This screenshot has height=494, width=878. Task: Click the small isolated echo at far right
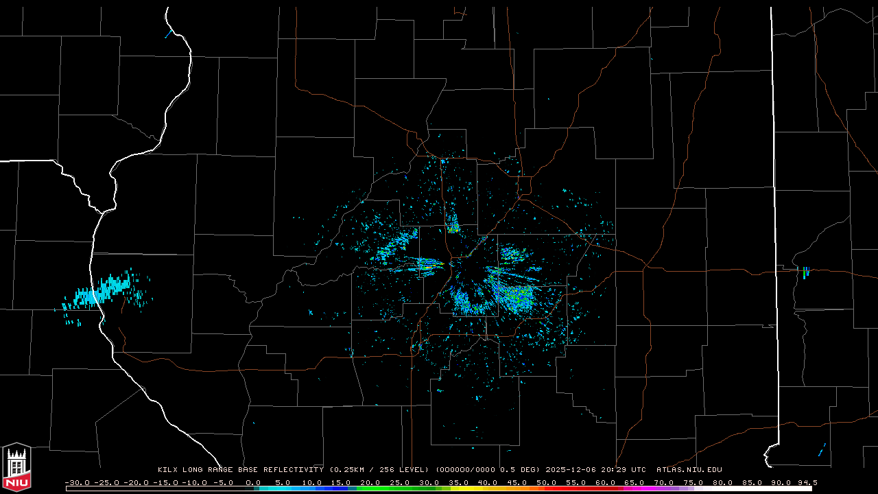805,272
